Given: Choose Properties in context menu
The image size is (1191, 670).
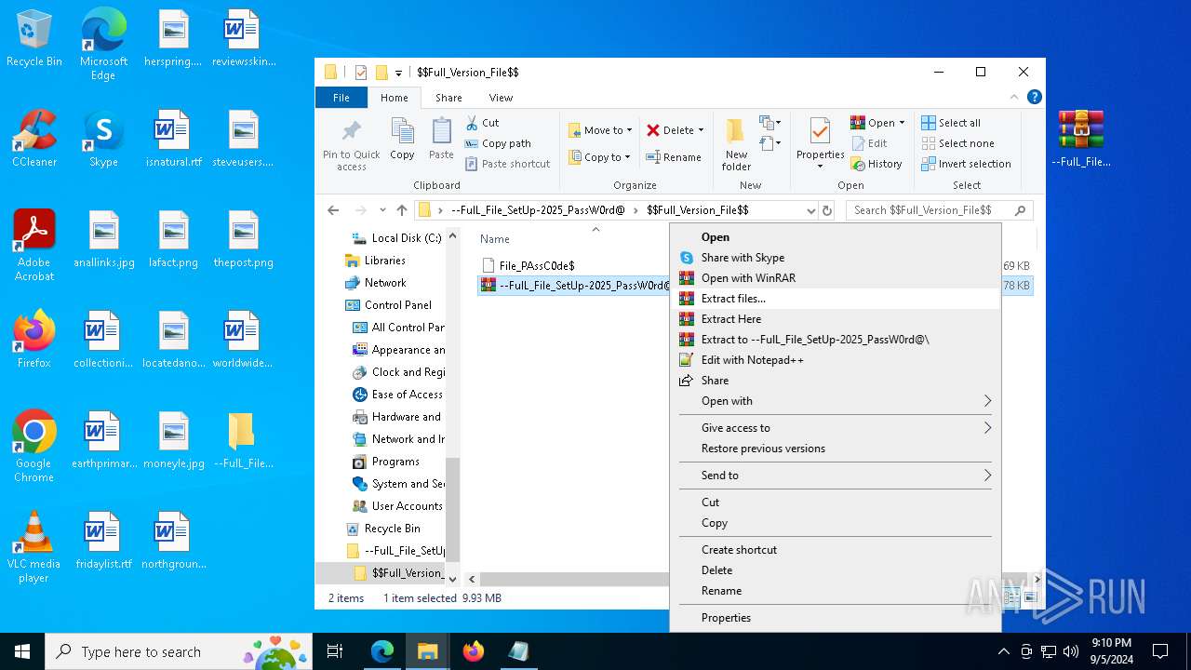Looking at the screenshot, I should coord(835,618).
